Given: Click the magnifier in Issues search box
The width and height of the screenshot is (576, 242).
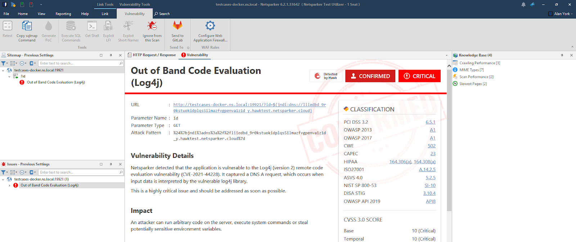Looking at the screenshot, I should point(121,172).
